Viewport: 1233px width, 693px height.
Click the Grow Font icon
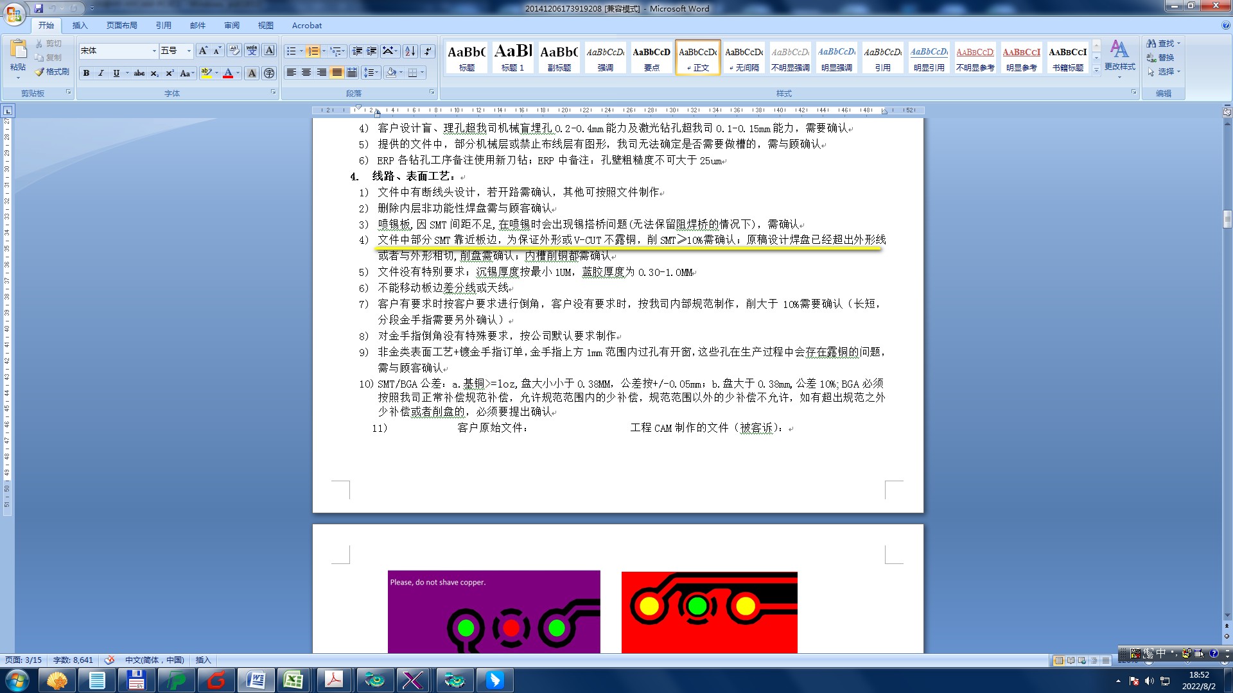pos(203,51)
